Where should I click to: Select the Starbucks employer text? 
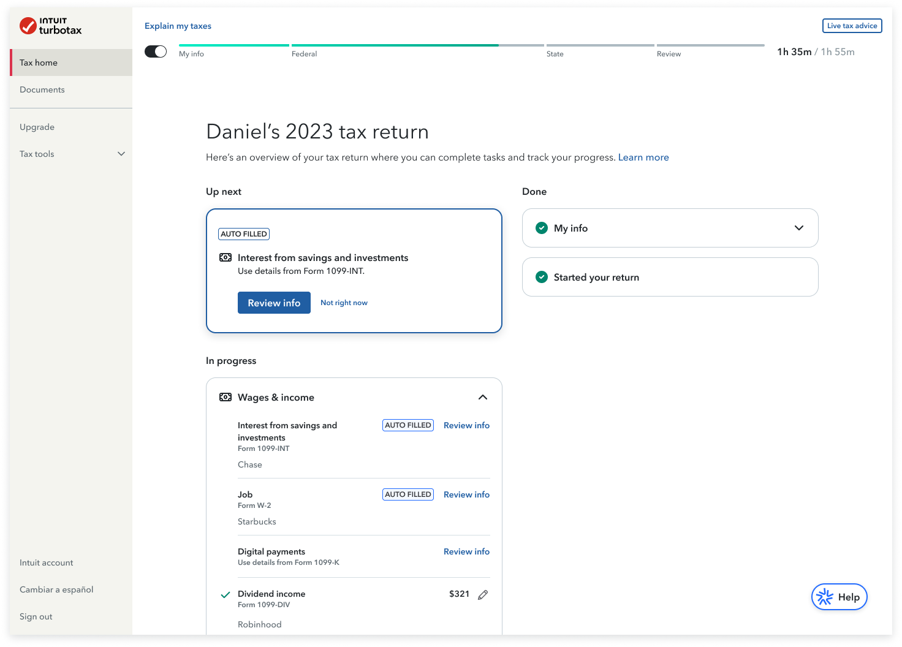[x=257, y=521]
